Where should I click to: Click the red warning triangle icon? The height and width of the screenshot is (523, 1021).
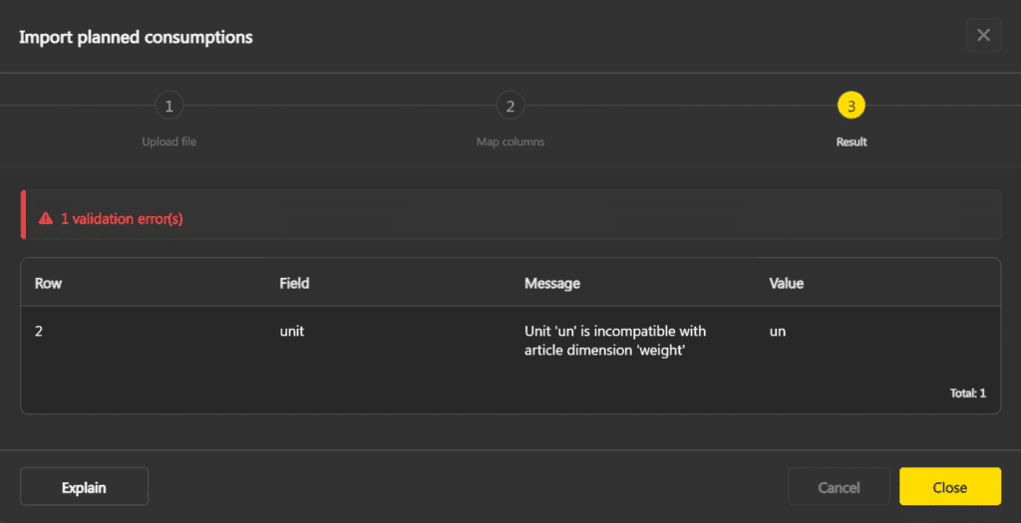45,219
